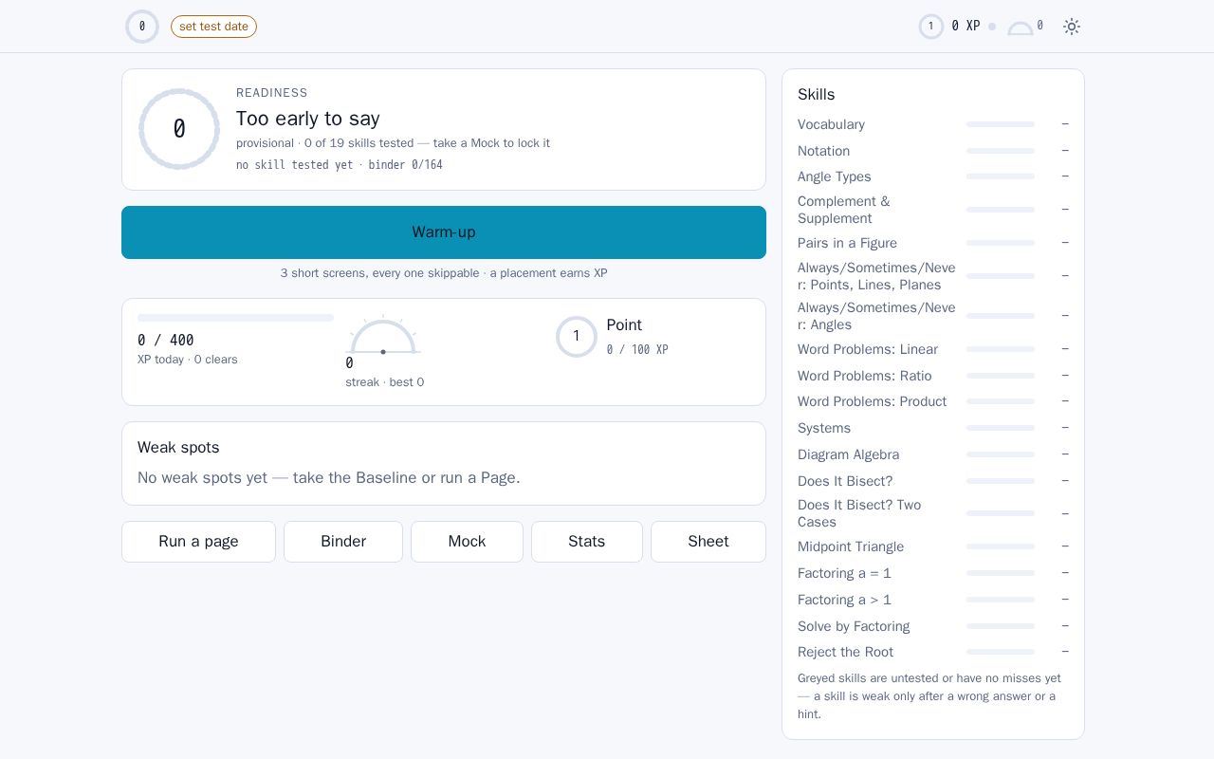Select the Pairs in a Figure skill
Viewport: 1214px width, 759px height.
pos(933,243)
